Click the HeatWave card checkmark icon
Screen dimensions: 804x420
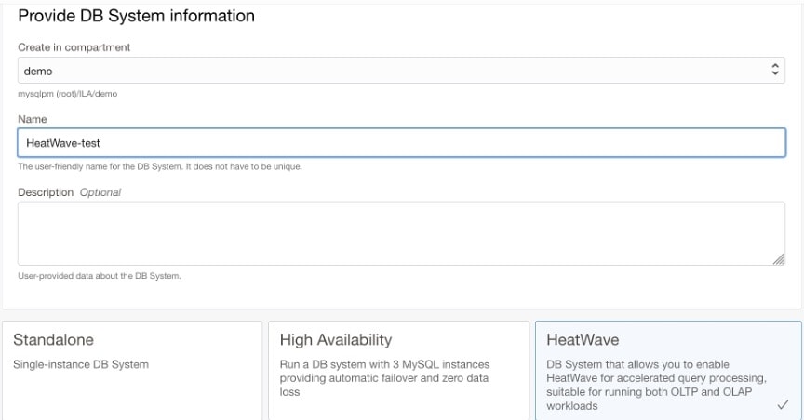pyautogui.click(x=783, y=404)
